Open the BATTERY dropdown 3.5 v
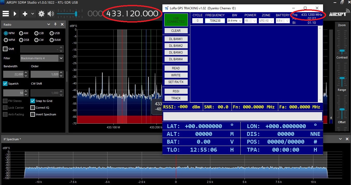This screenshot has width=351, height=185. tap(282, 21)
